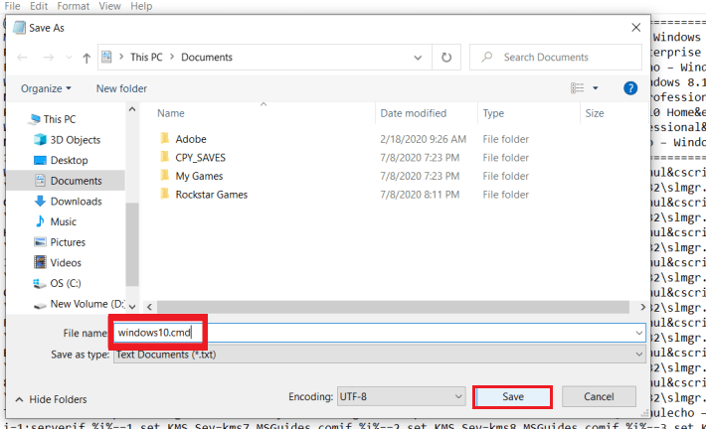Open the Edit menu in Notepad
The width and height of the screenshot is (706, 429).
[x=40, y=6]
